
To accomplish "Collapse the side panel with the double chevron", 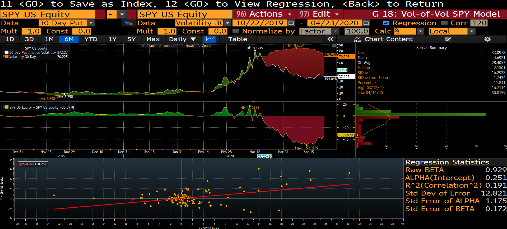I will (330, 39).
